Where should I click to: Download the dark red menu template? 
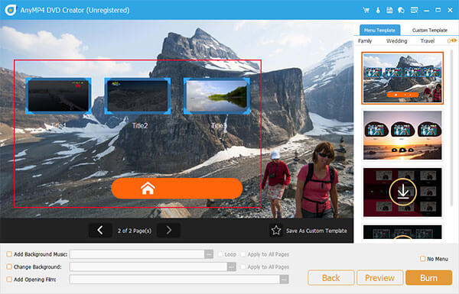403,192
